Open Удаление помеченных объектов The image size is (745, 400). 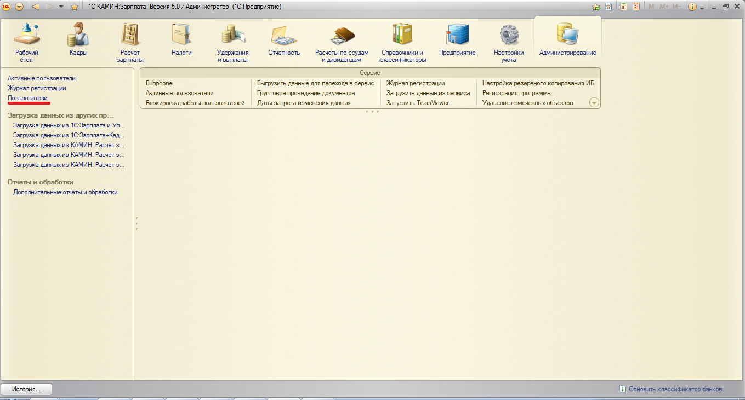coord(527,103)
